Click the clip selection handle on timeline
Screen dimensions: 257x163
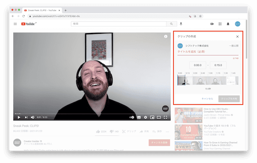click(181, 80)
